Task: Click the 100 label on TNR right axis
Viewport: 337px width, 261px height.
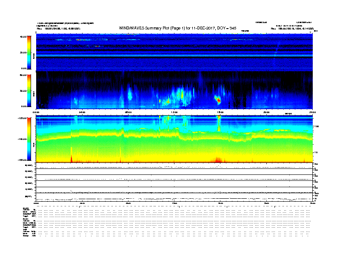Action: pyautogui.click(x=317, y=126)
